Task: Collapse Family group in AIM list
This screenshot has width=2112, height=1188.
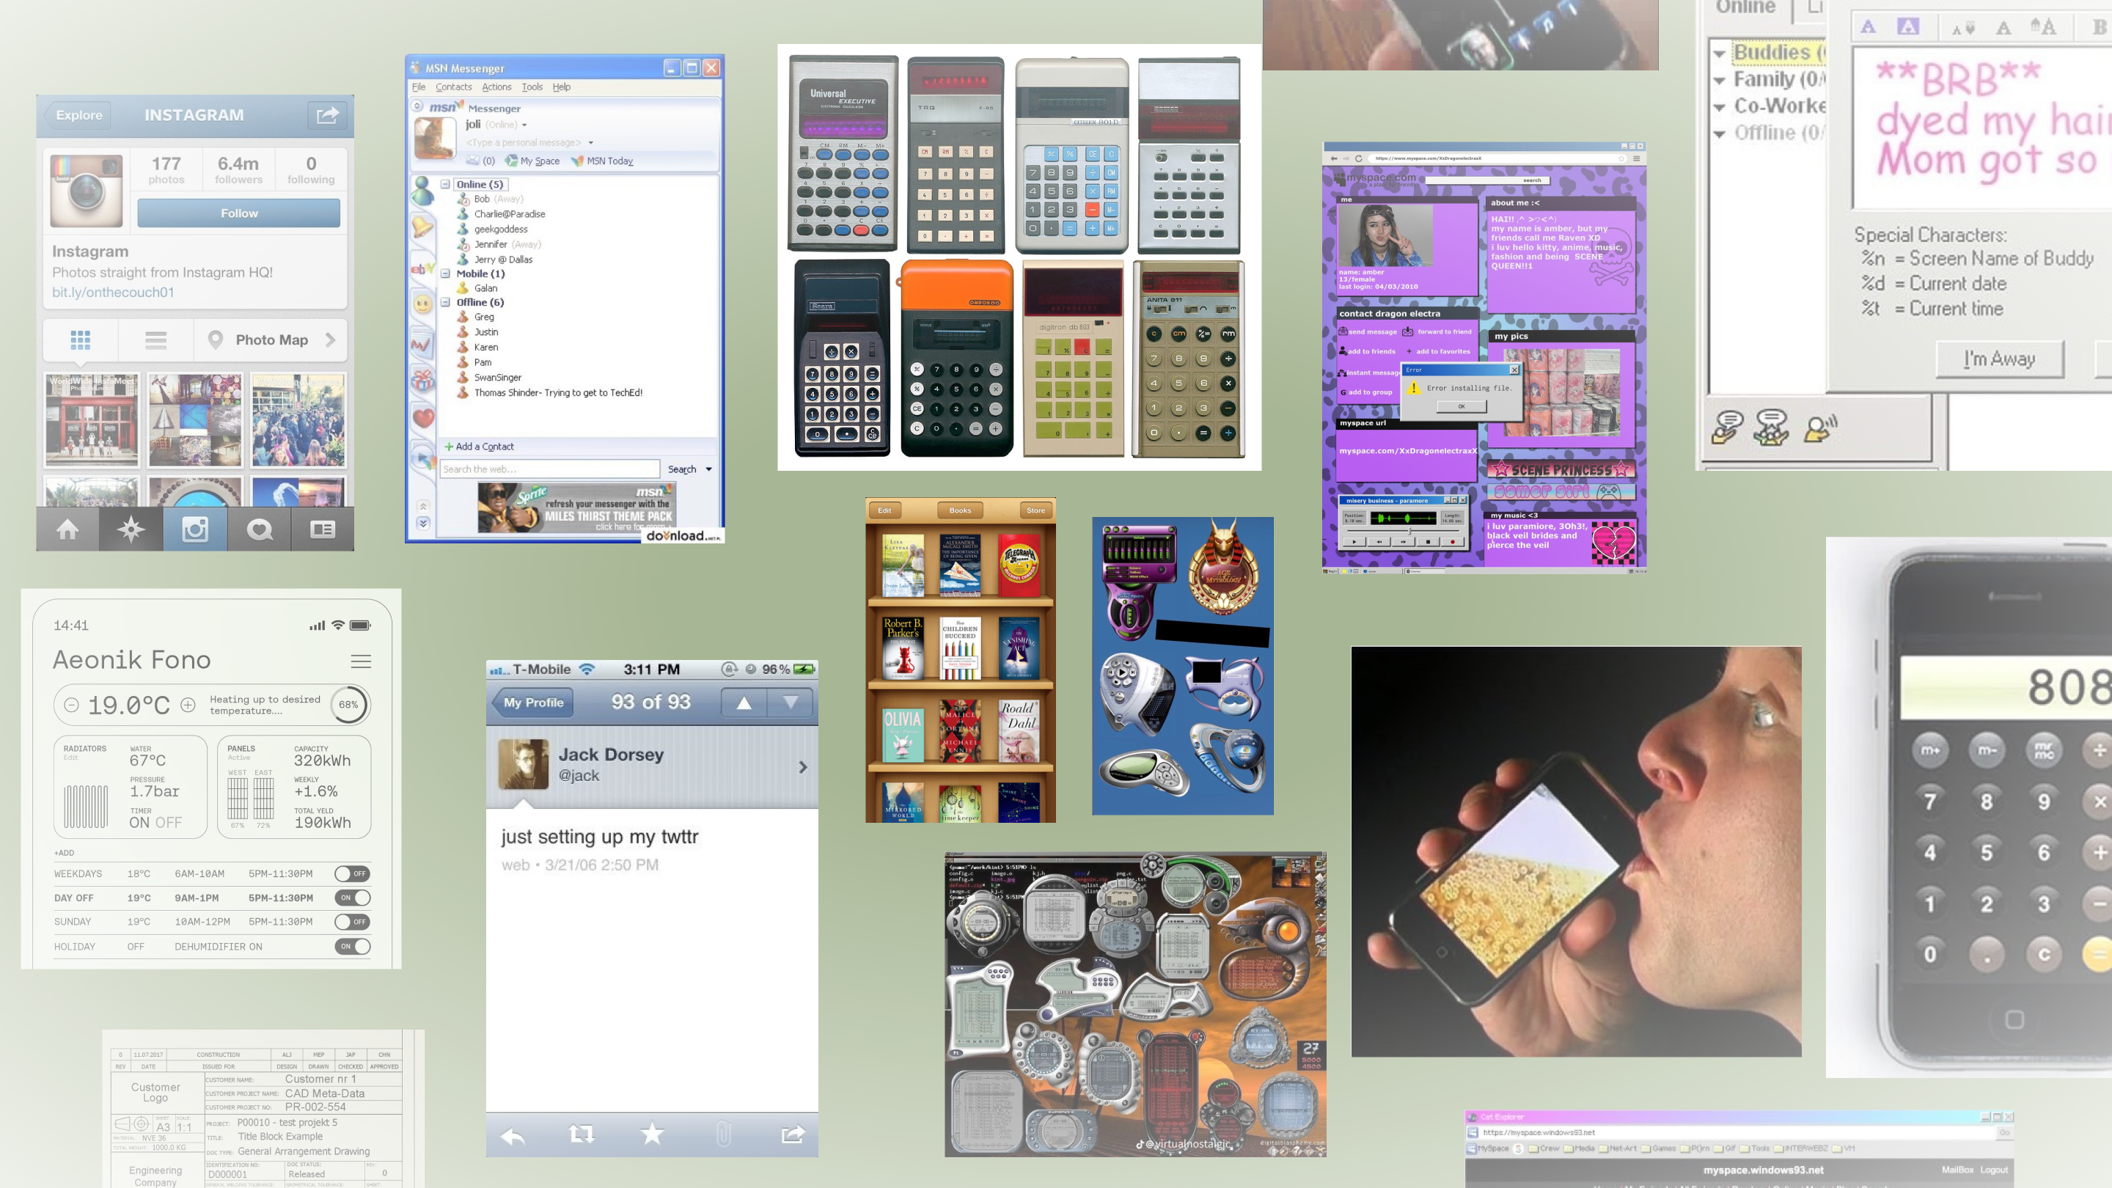Action: (x=1718, y=81)
